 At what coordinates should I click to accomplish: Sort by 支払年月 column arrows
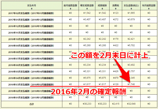[32, 9]
